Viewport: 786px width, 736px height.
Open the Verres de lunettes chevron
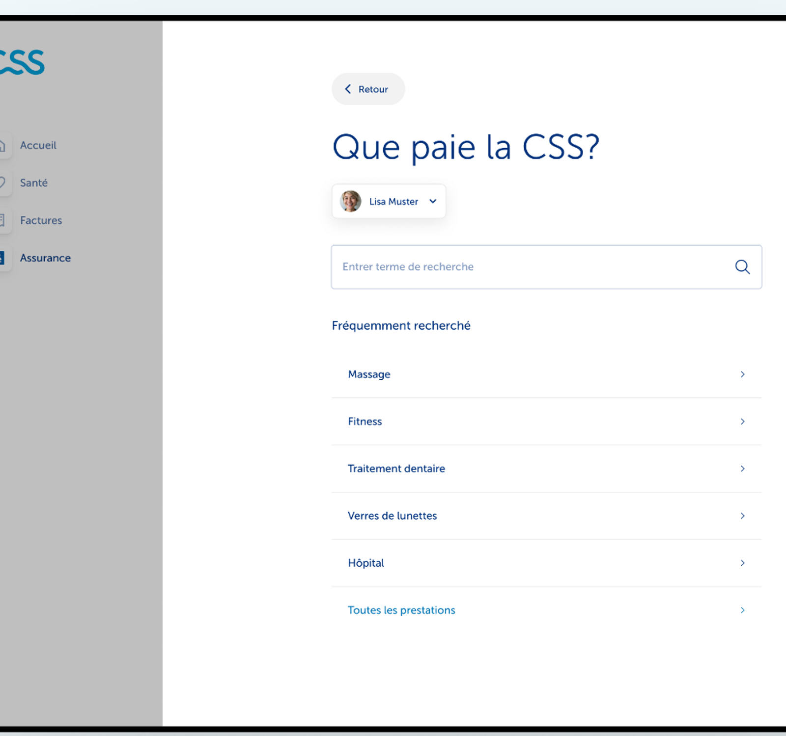(742, 516)
